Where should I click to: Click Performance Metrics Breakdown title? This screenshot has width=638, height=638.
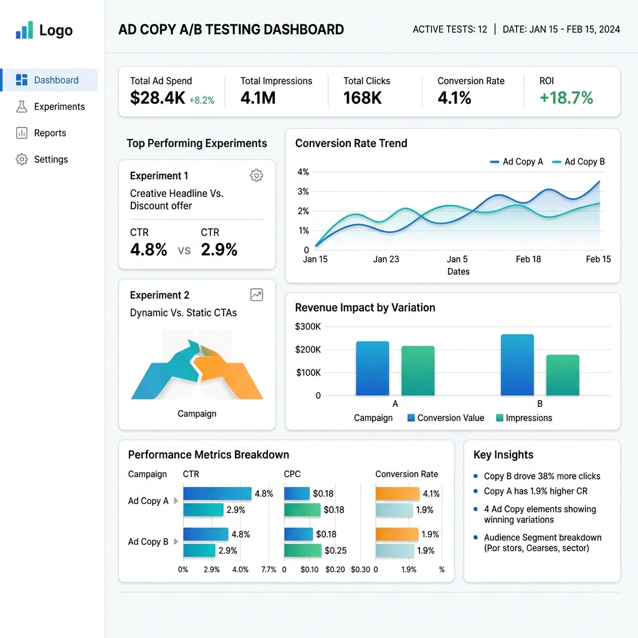208,454
